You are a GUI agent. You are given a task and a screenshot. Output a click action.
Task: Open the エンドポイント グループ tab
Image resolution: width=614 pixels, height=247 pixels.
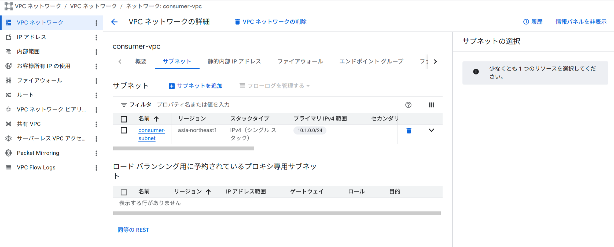click(x=371, y=61)
